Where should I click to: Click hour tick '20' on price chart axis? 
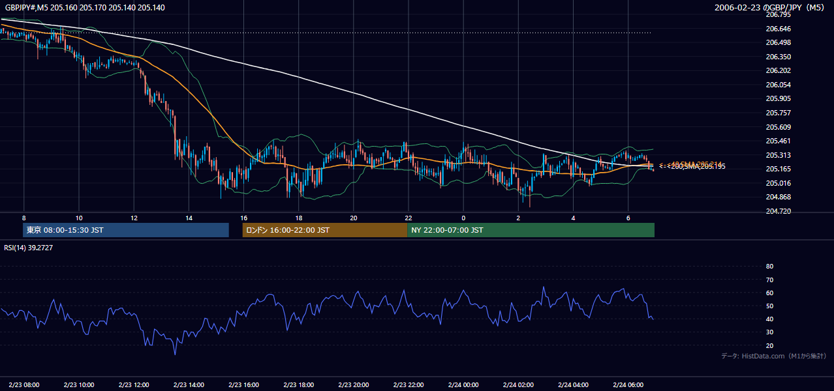(x=353, y=217)
